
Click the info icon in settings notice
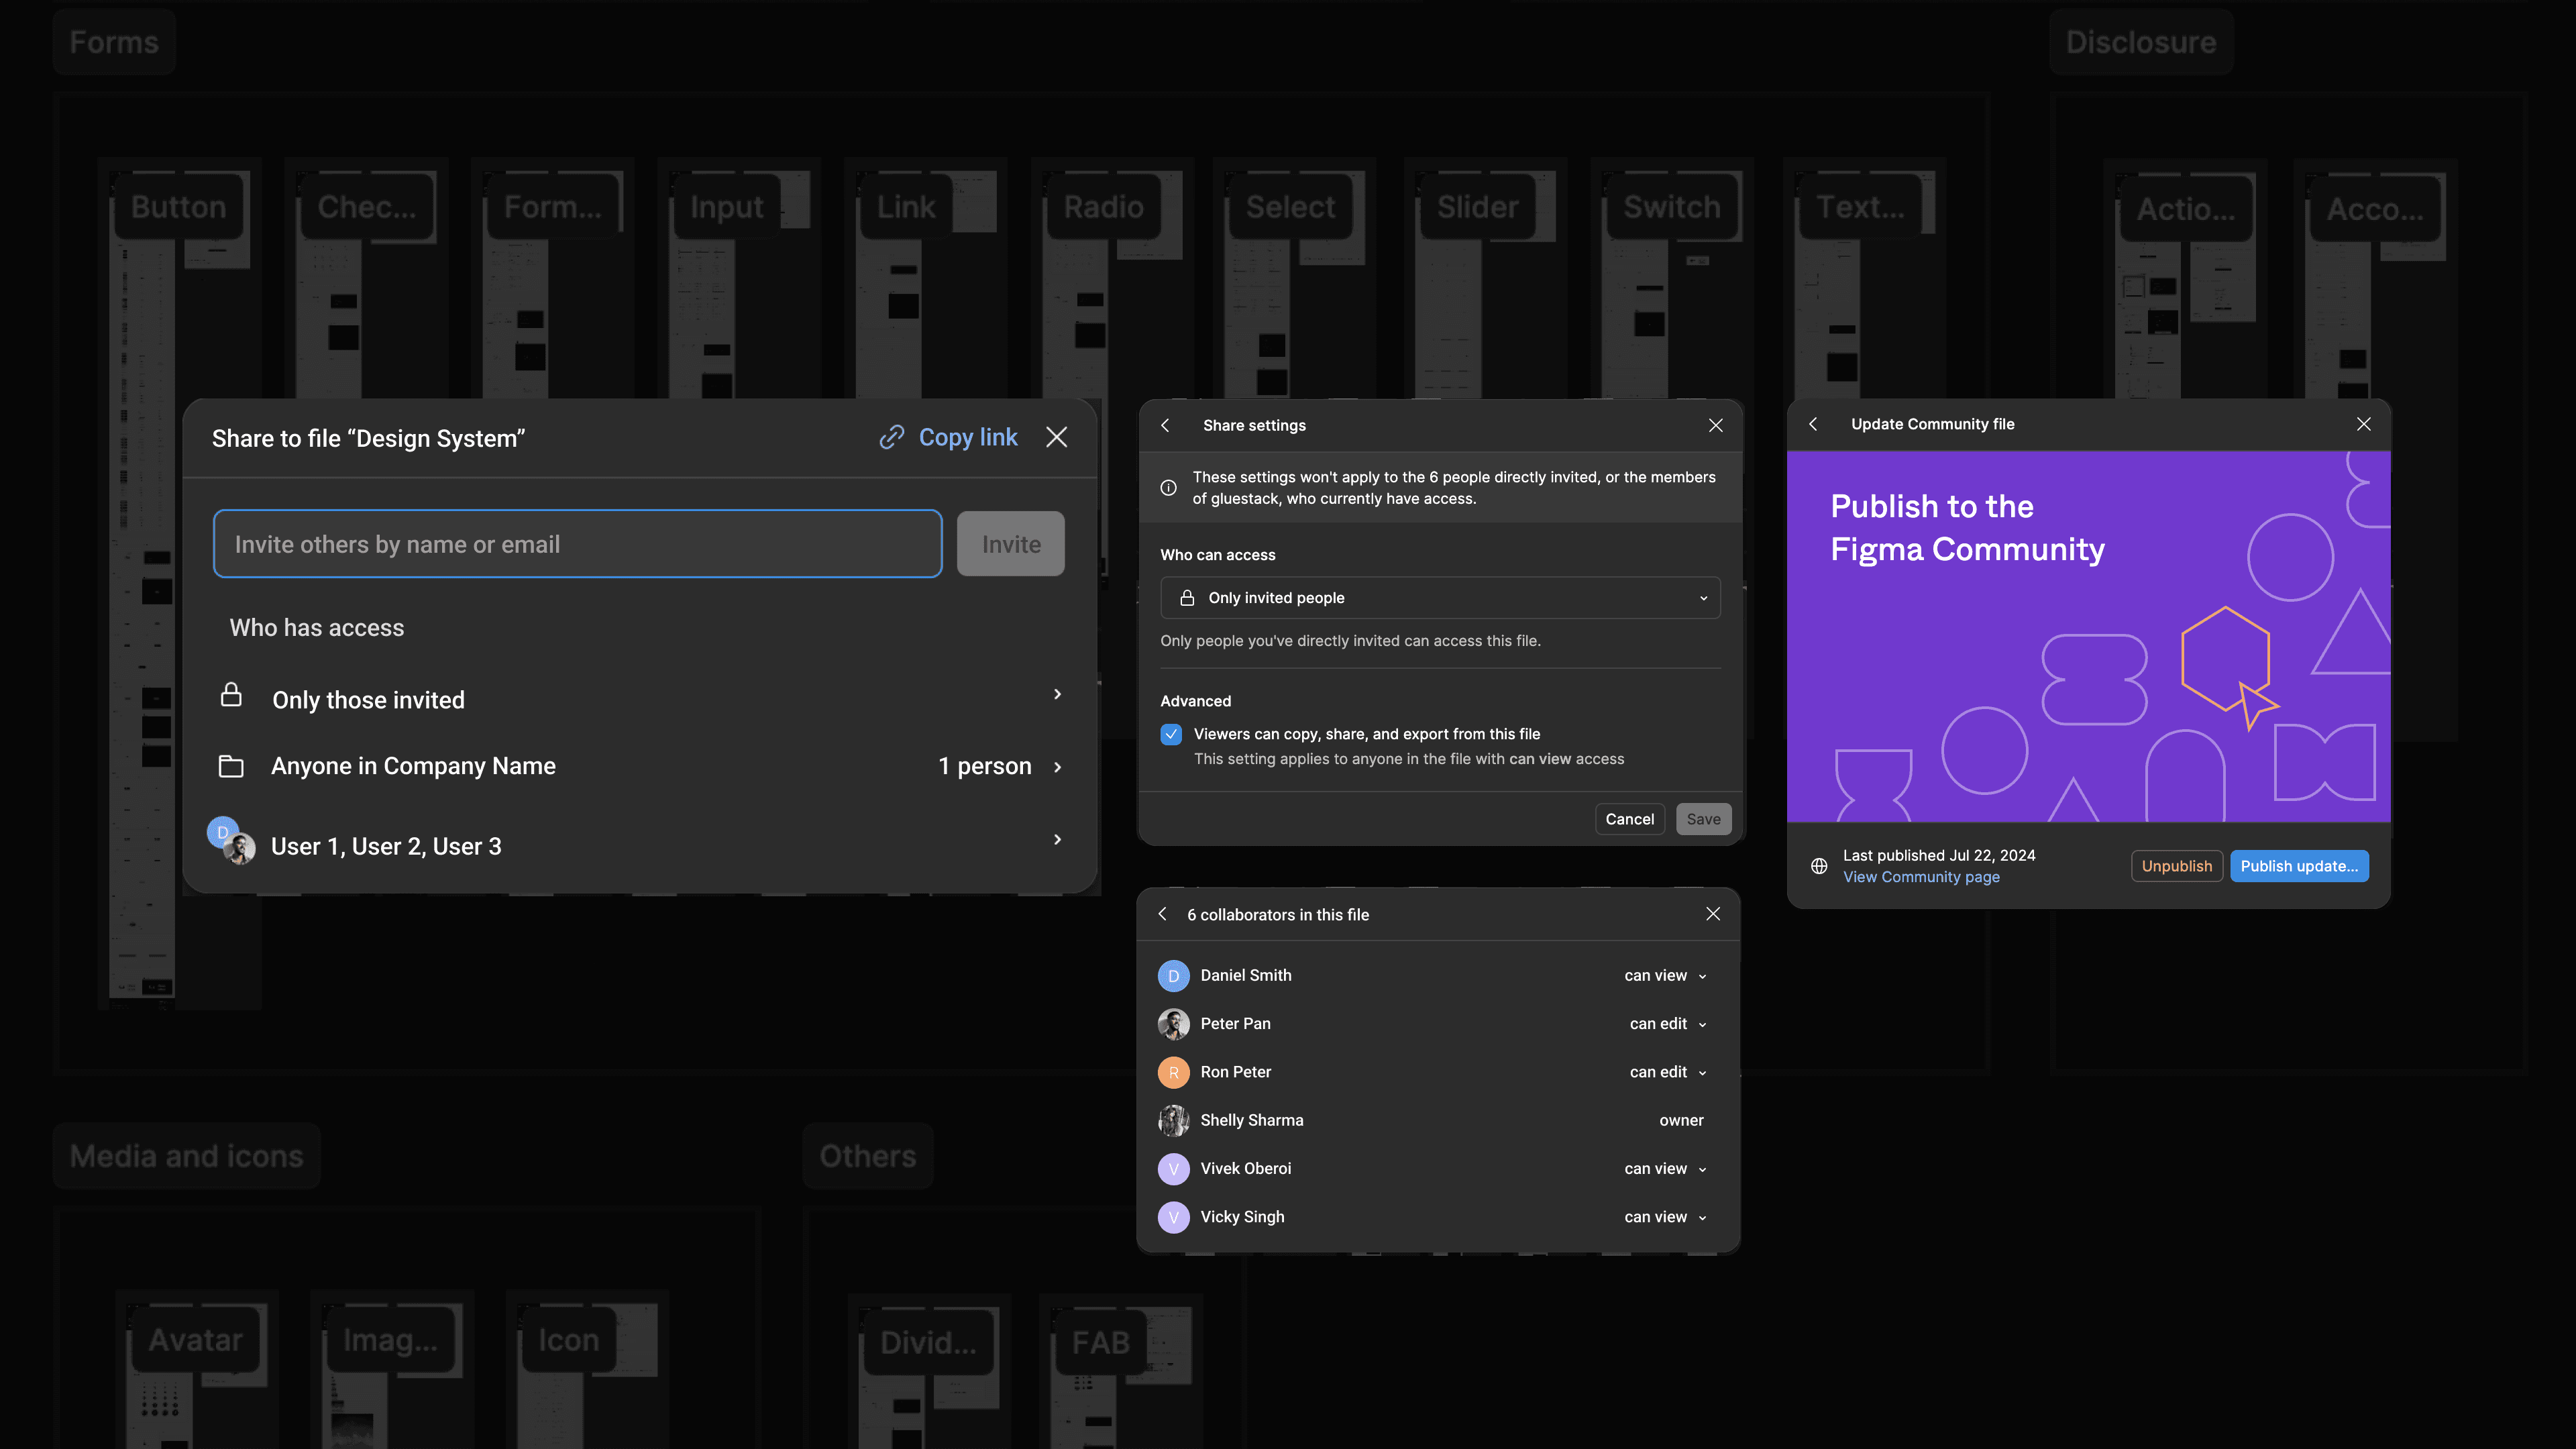coord(1168,488)
